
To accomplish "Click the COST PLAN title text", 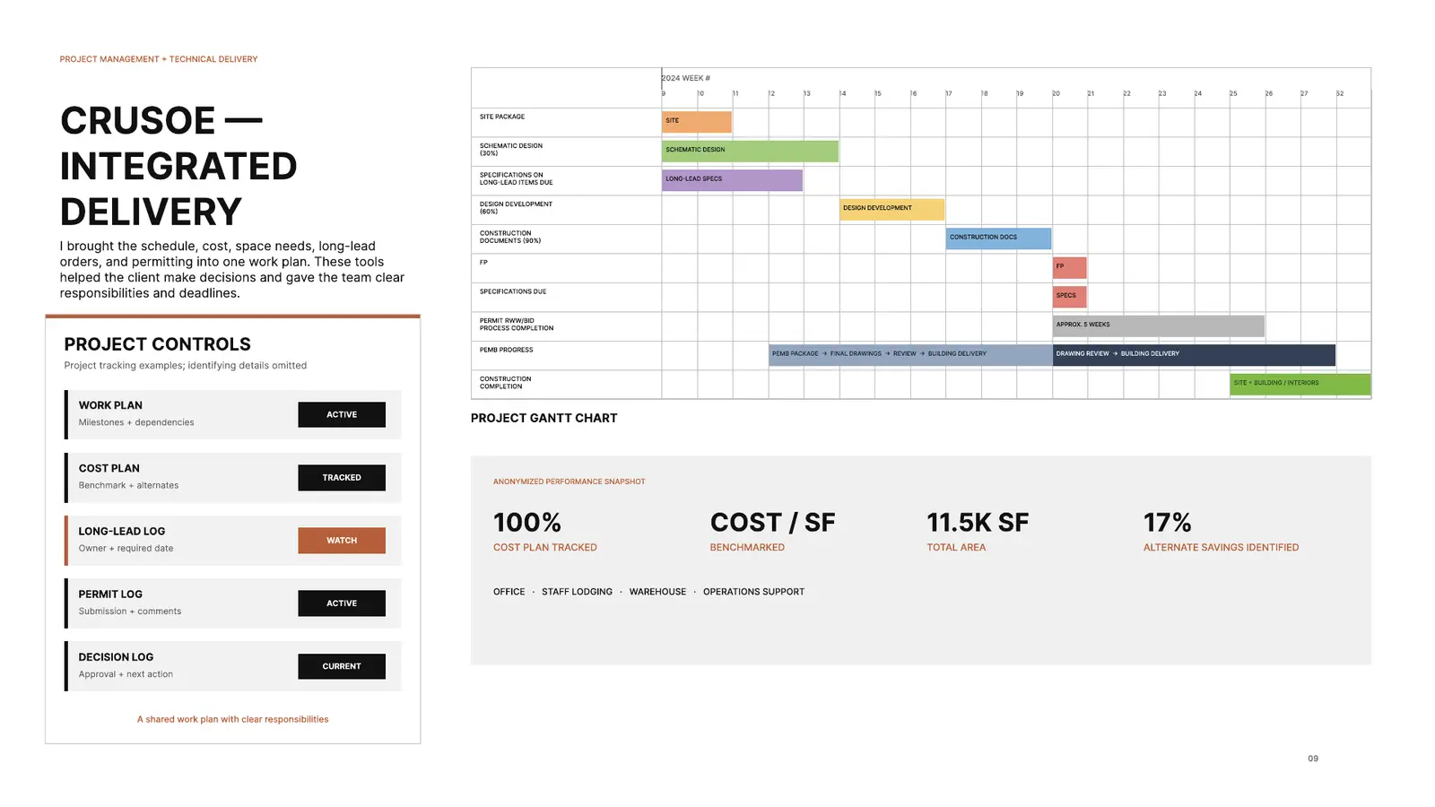I will pos(109,468).
